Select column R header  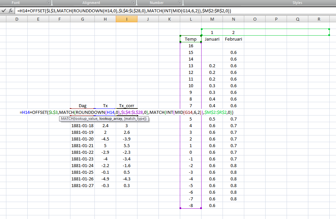click(x=319, y=19)
